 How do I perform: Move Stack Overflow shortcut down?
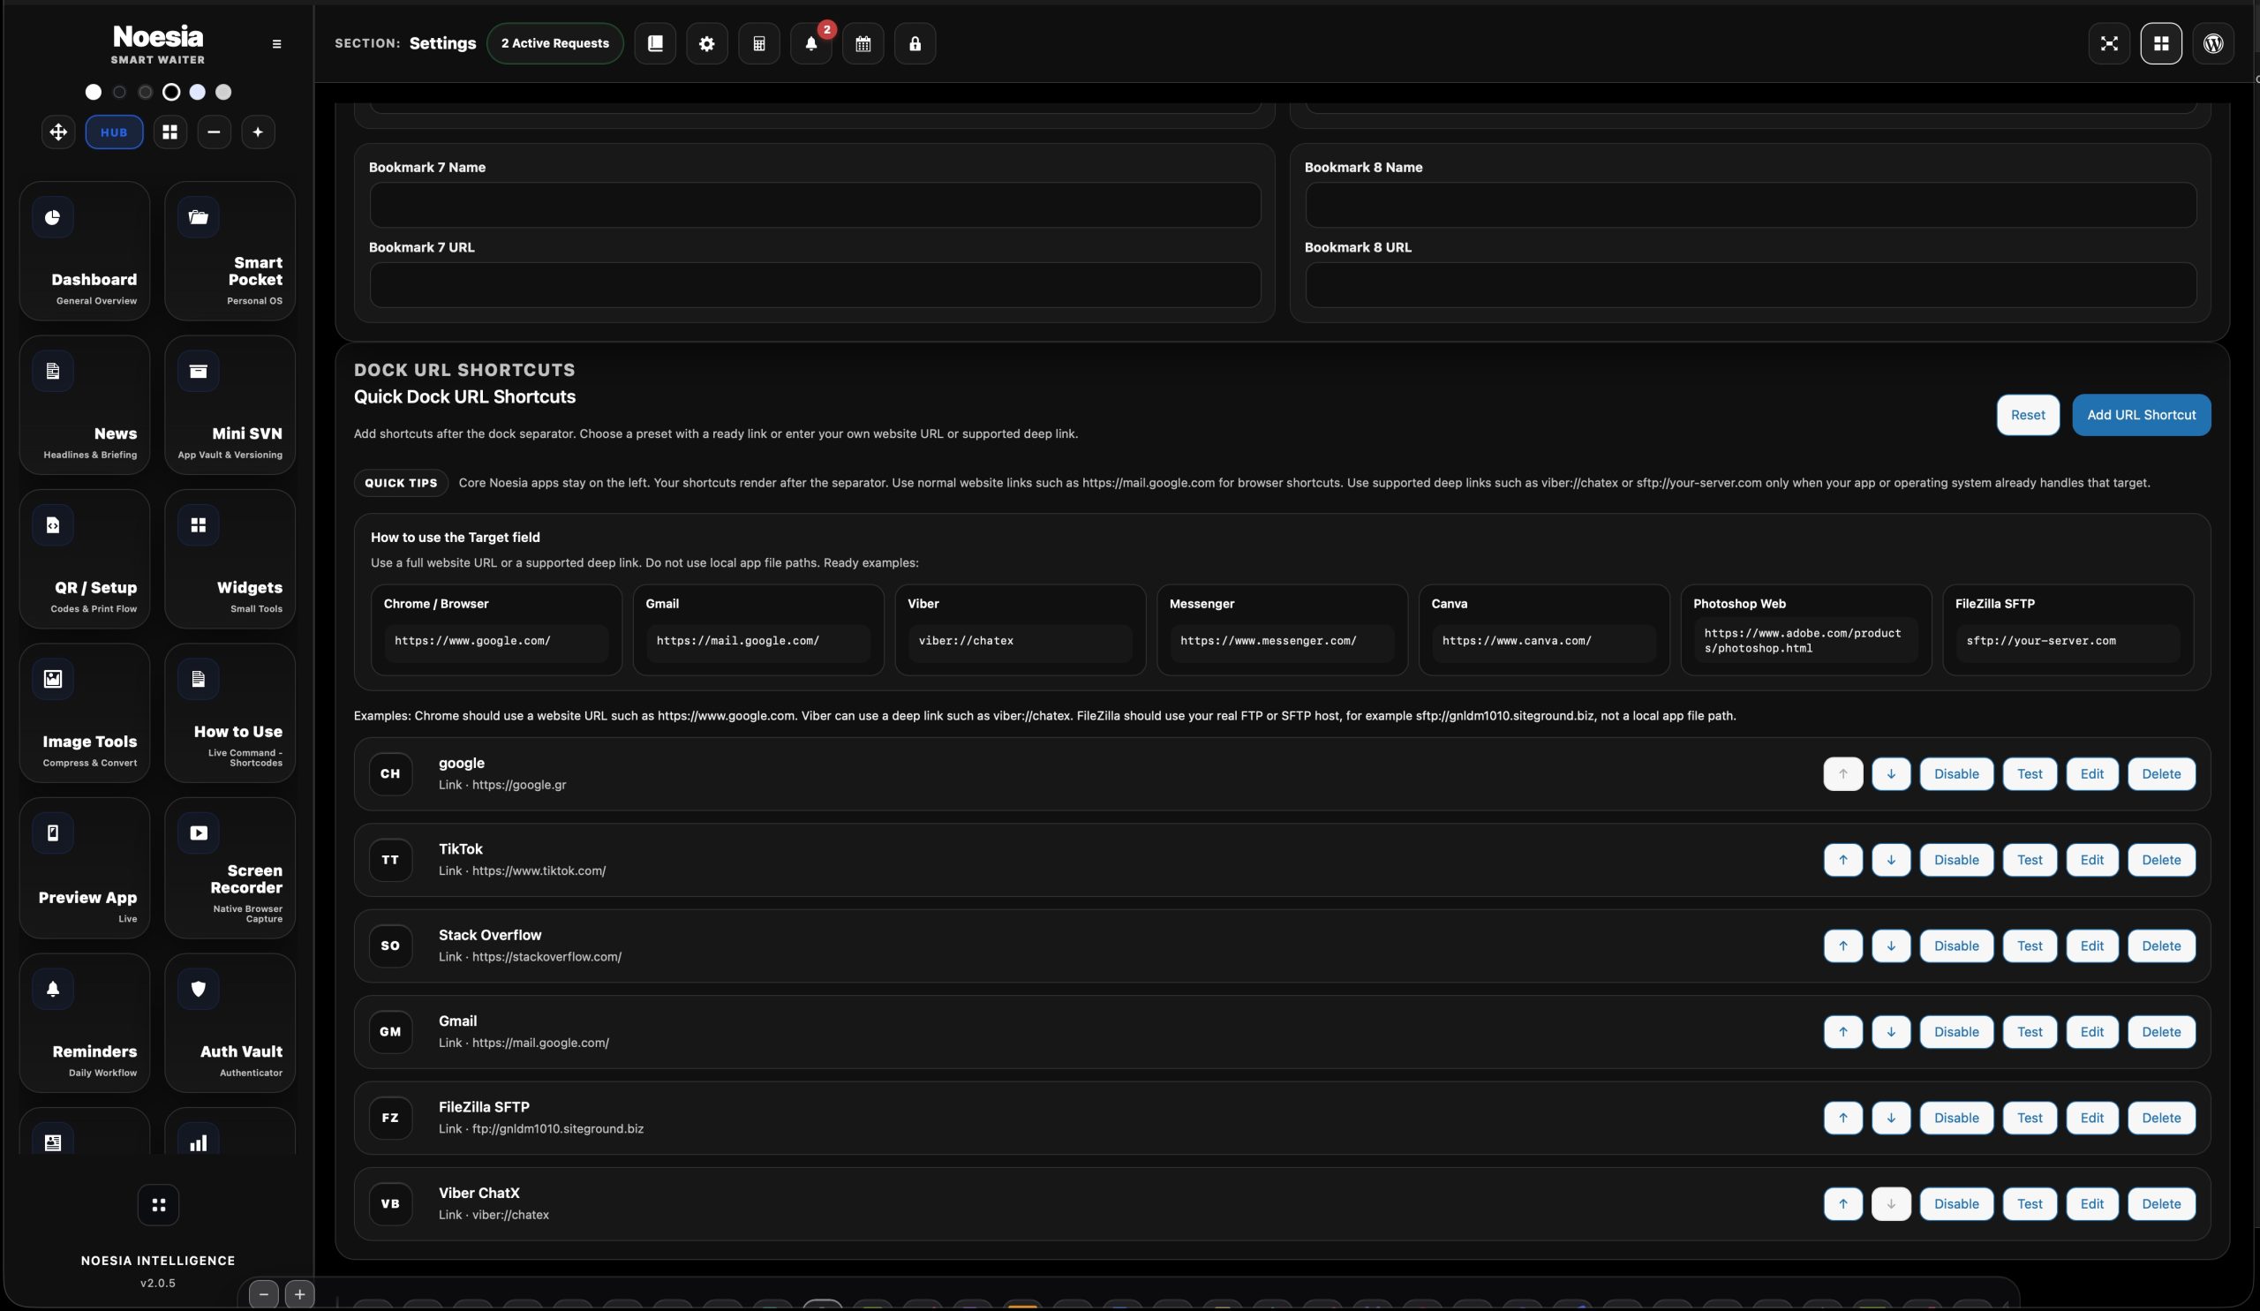coord(1890,946)
